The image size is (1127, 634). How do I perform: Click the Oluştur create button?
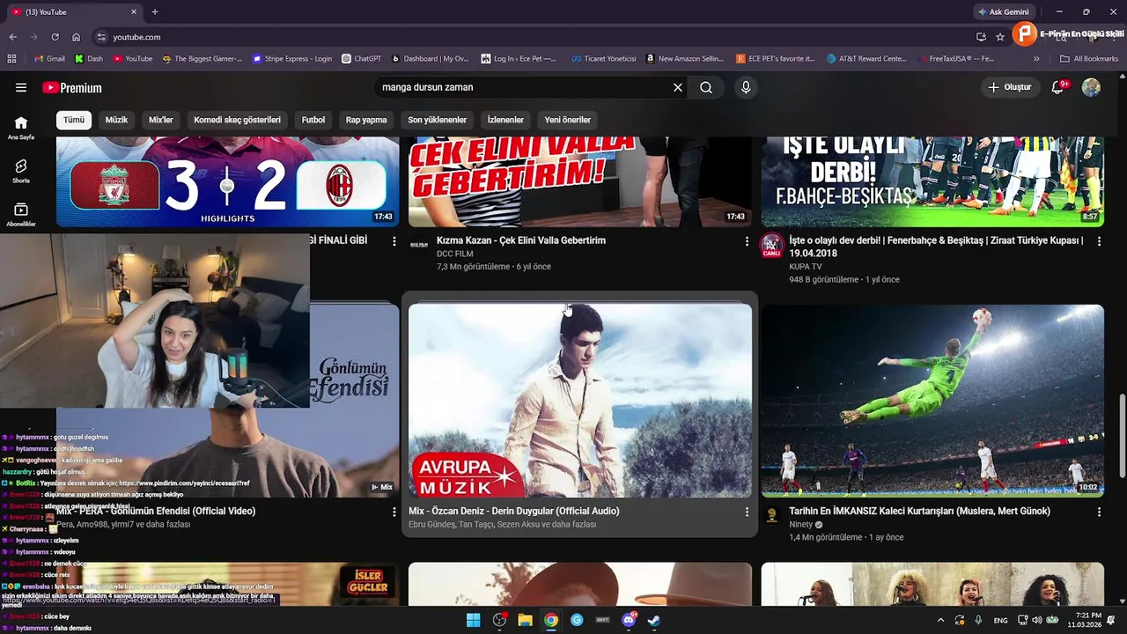coord(1010,87)
